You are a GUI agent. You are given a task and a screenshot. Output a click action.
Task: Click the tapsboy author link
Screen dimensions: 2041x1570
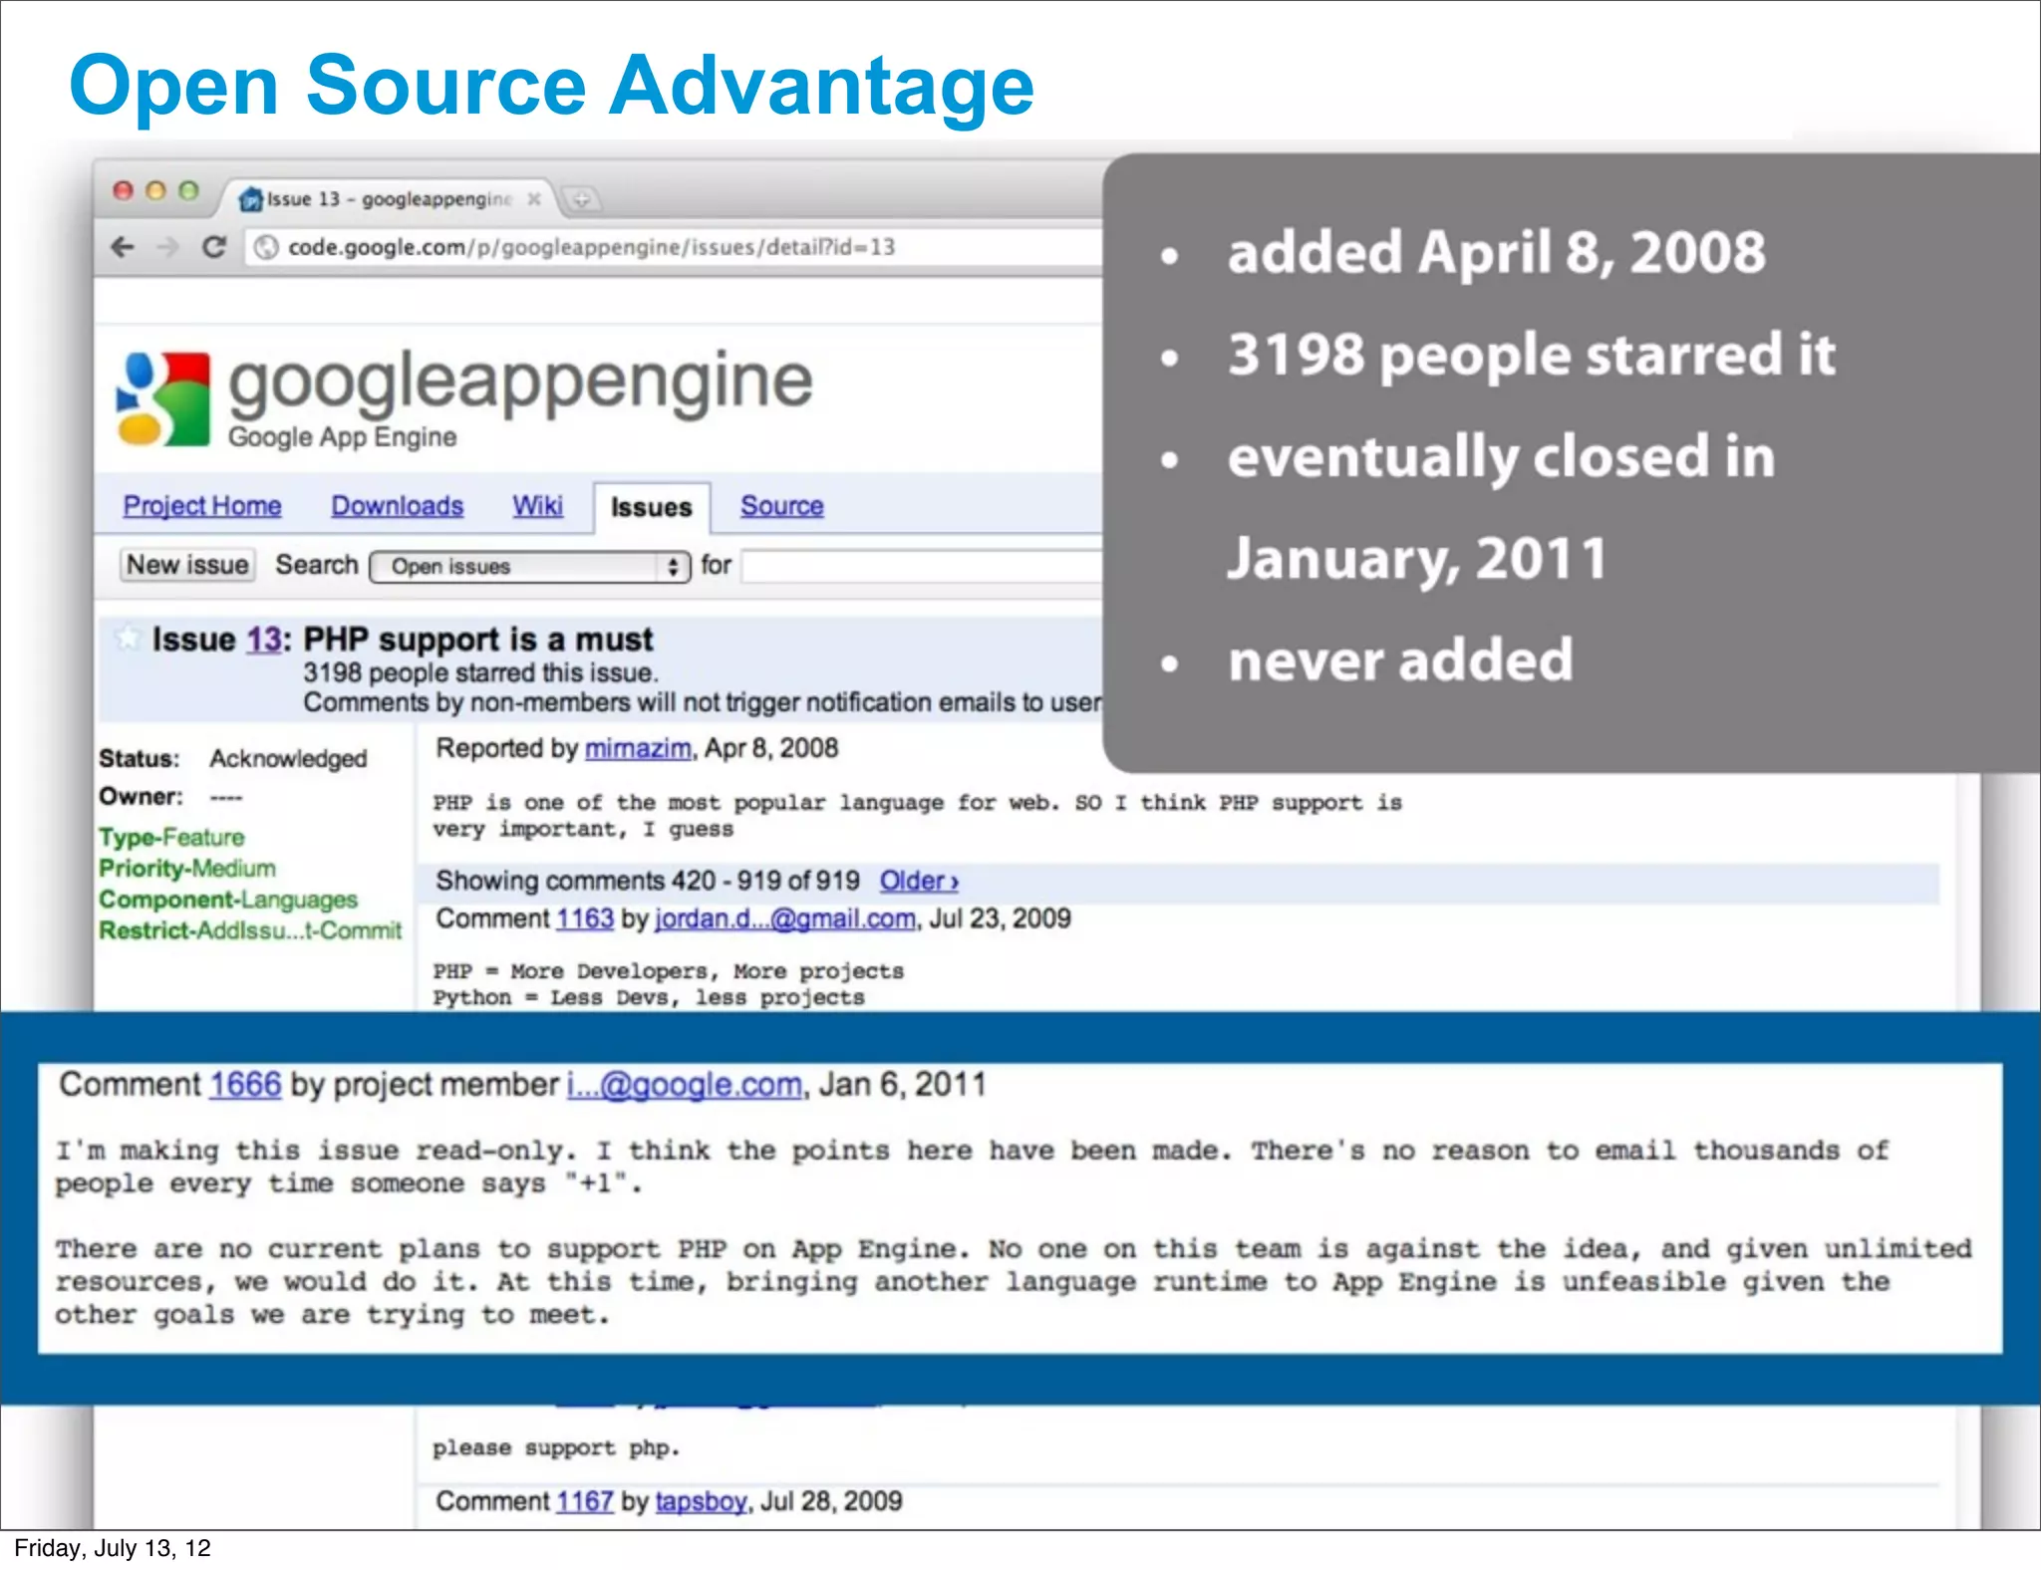701,1501
